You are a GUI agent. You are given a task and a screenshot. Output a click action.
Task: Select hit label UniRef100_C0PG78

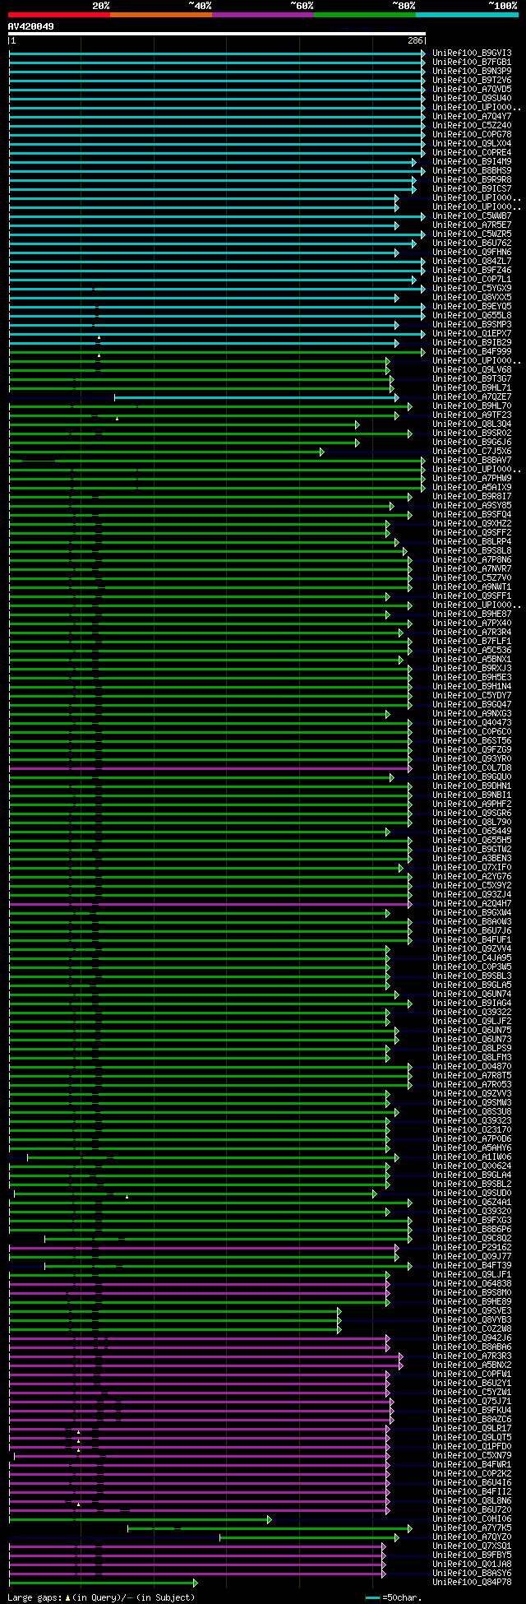pos(472,135)
